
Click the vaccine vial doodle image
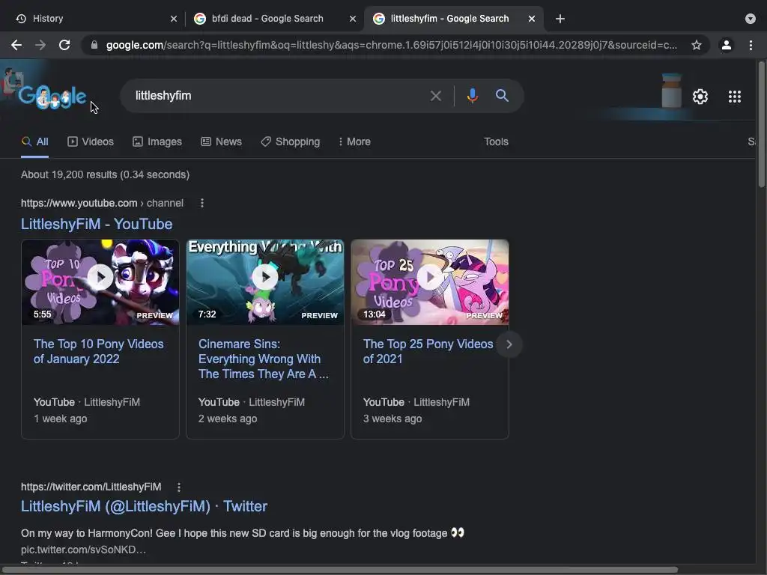click(671, 91)
